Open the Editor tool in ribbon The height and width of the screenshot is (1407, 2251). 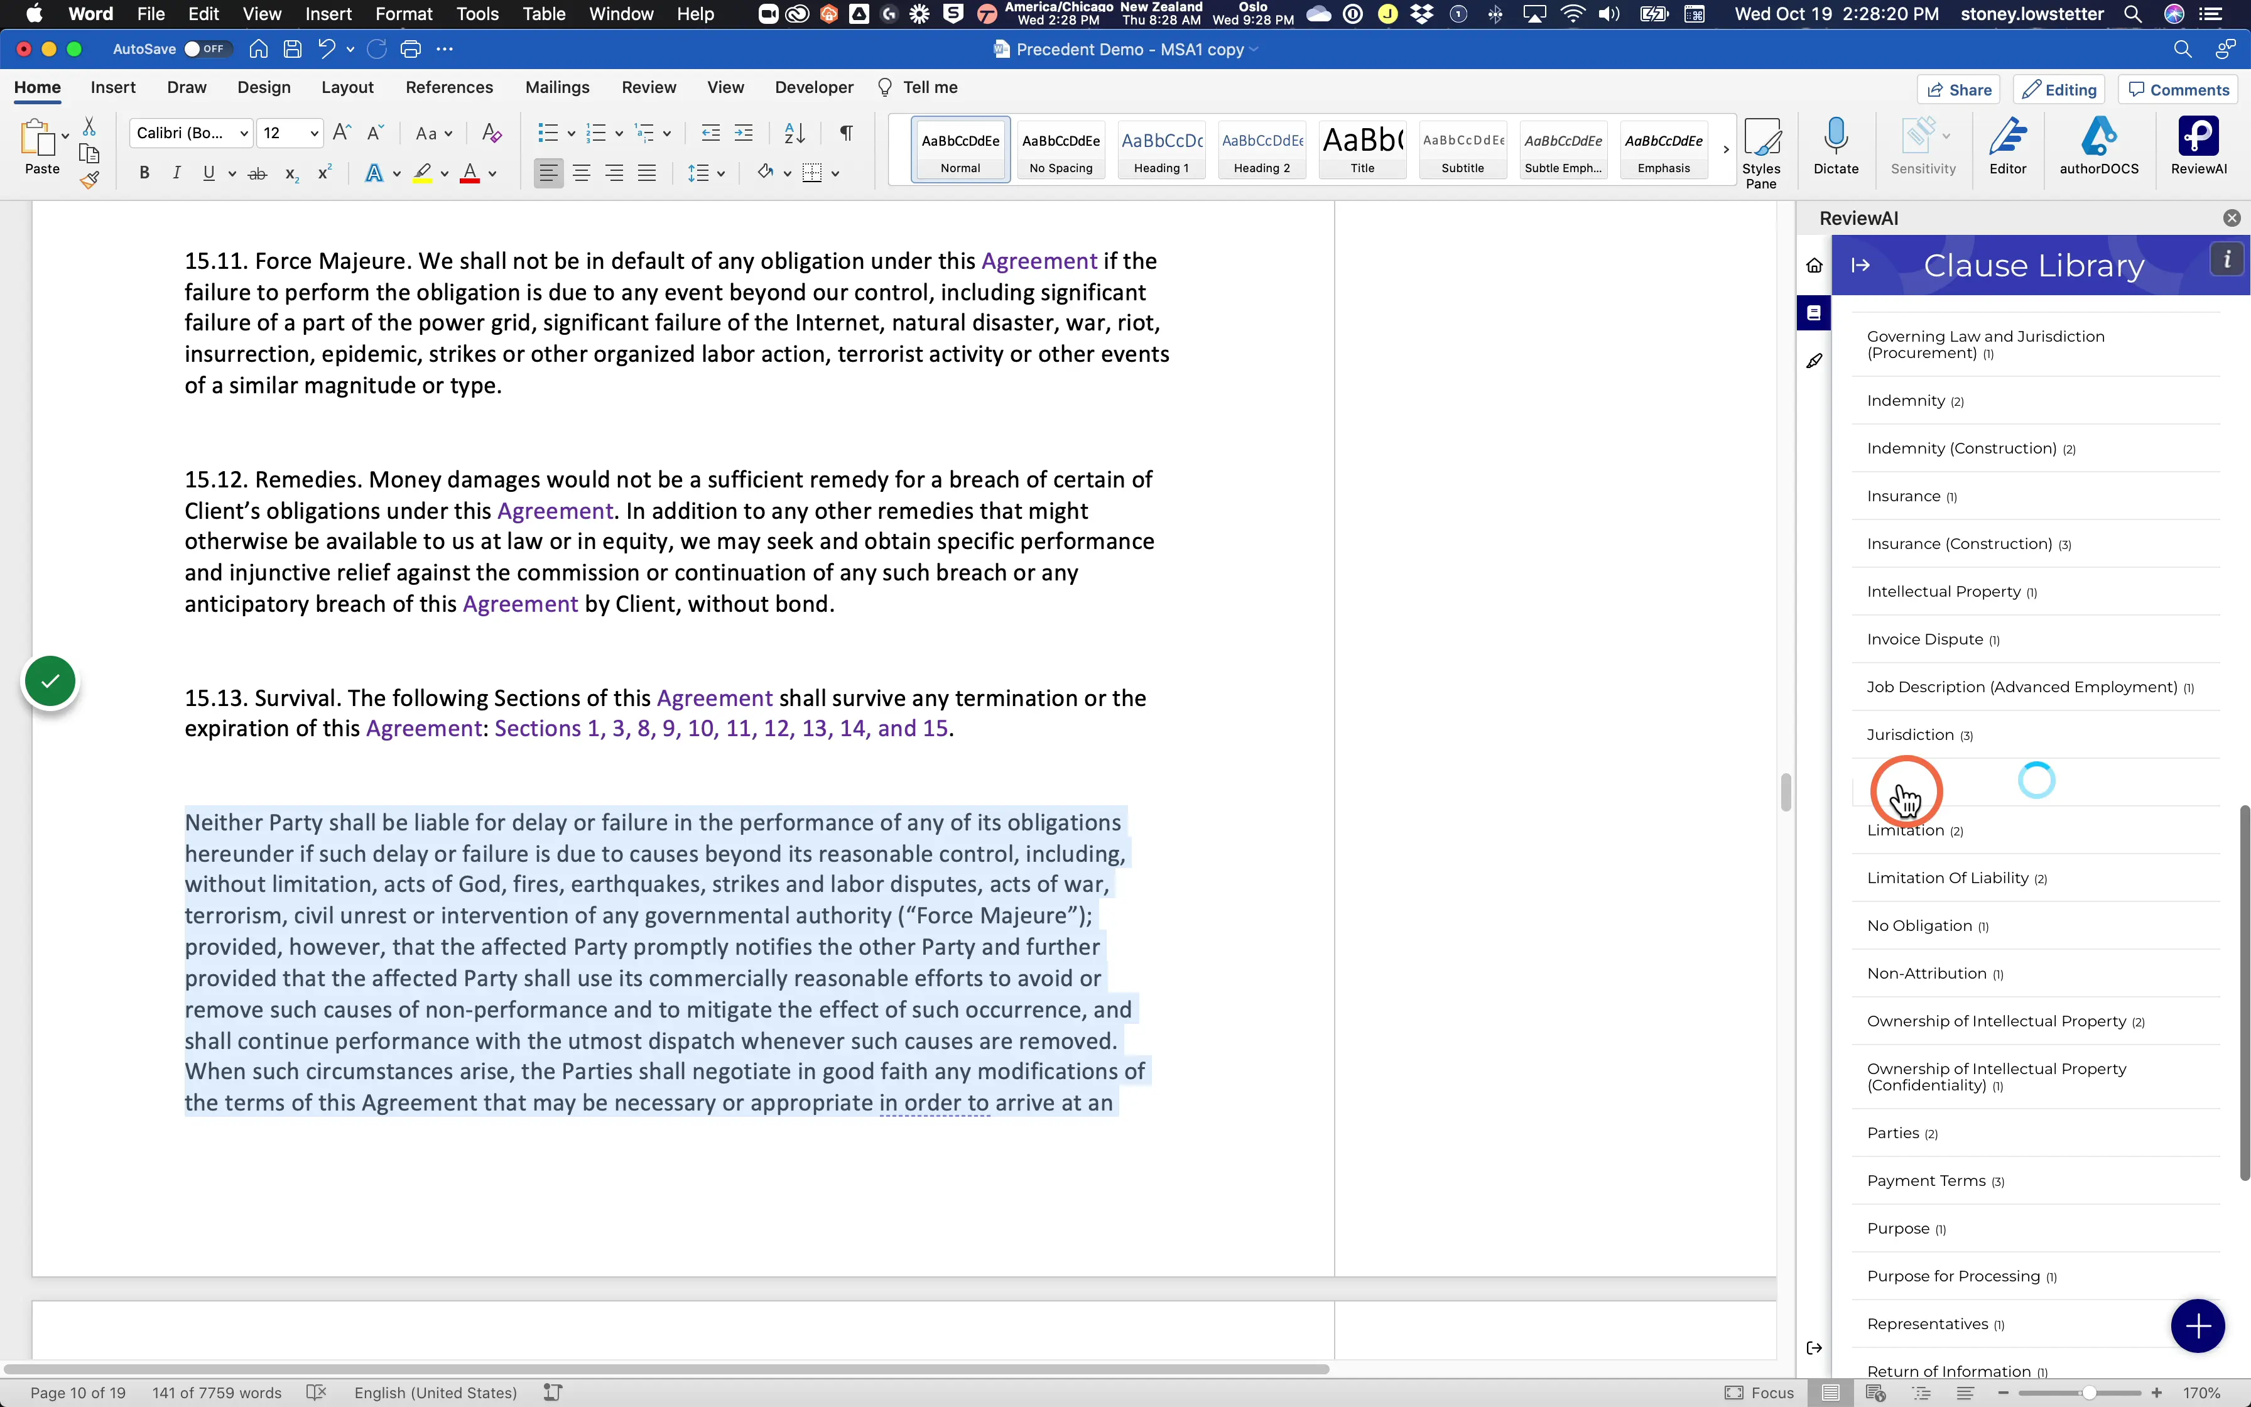tap(2007, 146)
